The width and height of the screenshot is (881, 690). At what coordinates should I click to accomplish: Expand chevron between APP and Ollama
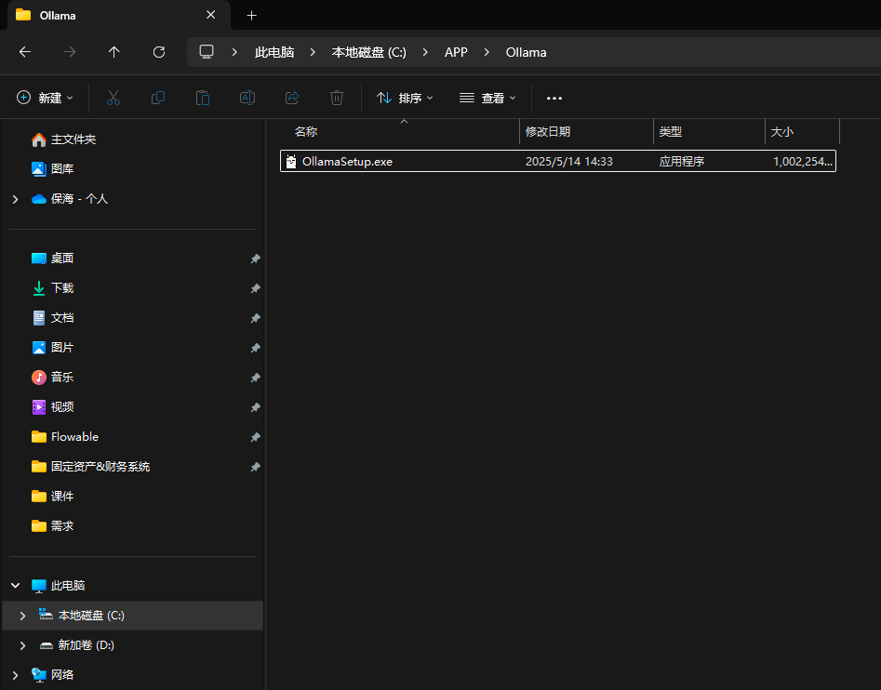487,52
